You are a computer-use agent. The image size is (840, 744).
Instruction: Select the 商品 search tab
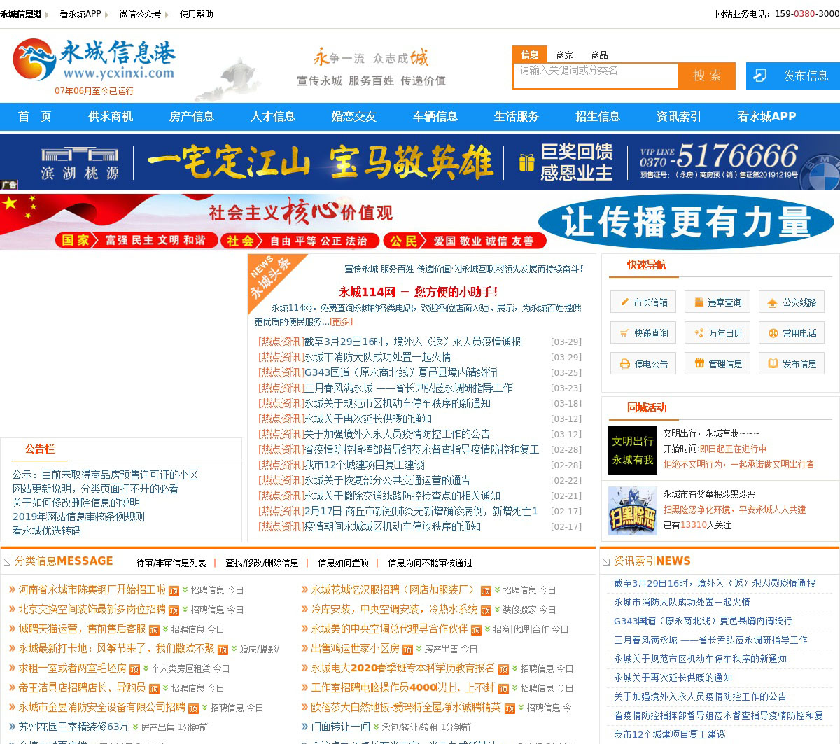(x=599, y=55)
